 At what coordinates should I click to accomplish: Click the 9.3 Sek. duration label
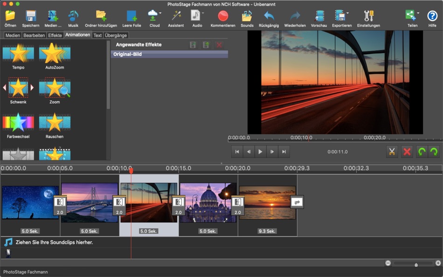[x=267, y=231]
